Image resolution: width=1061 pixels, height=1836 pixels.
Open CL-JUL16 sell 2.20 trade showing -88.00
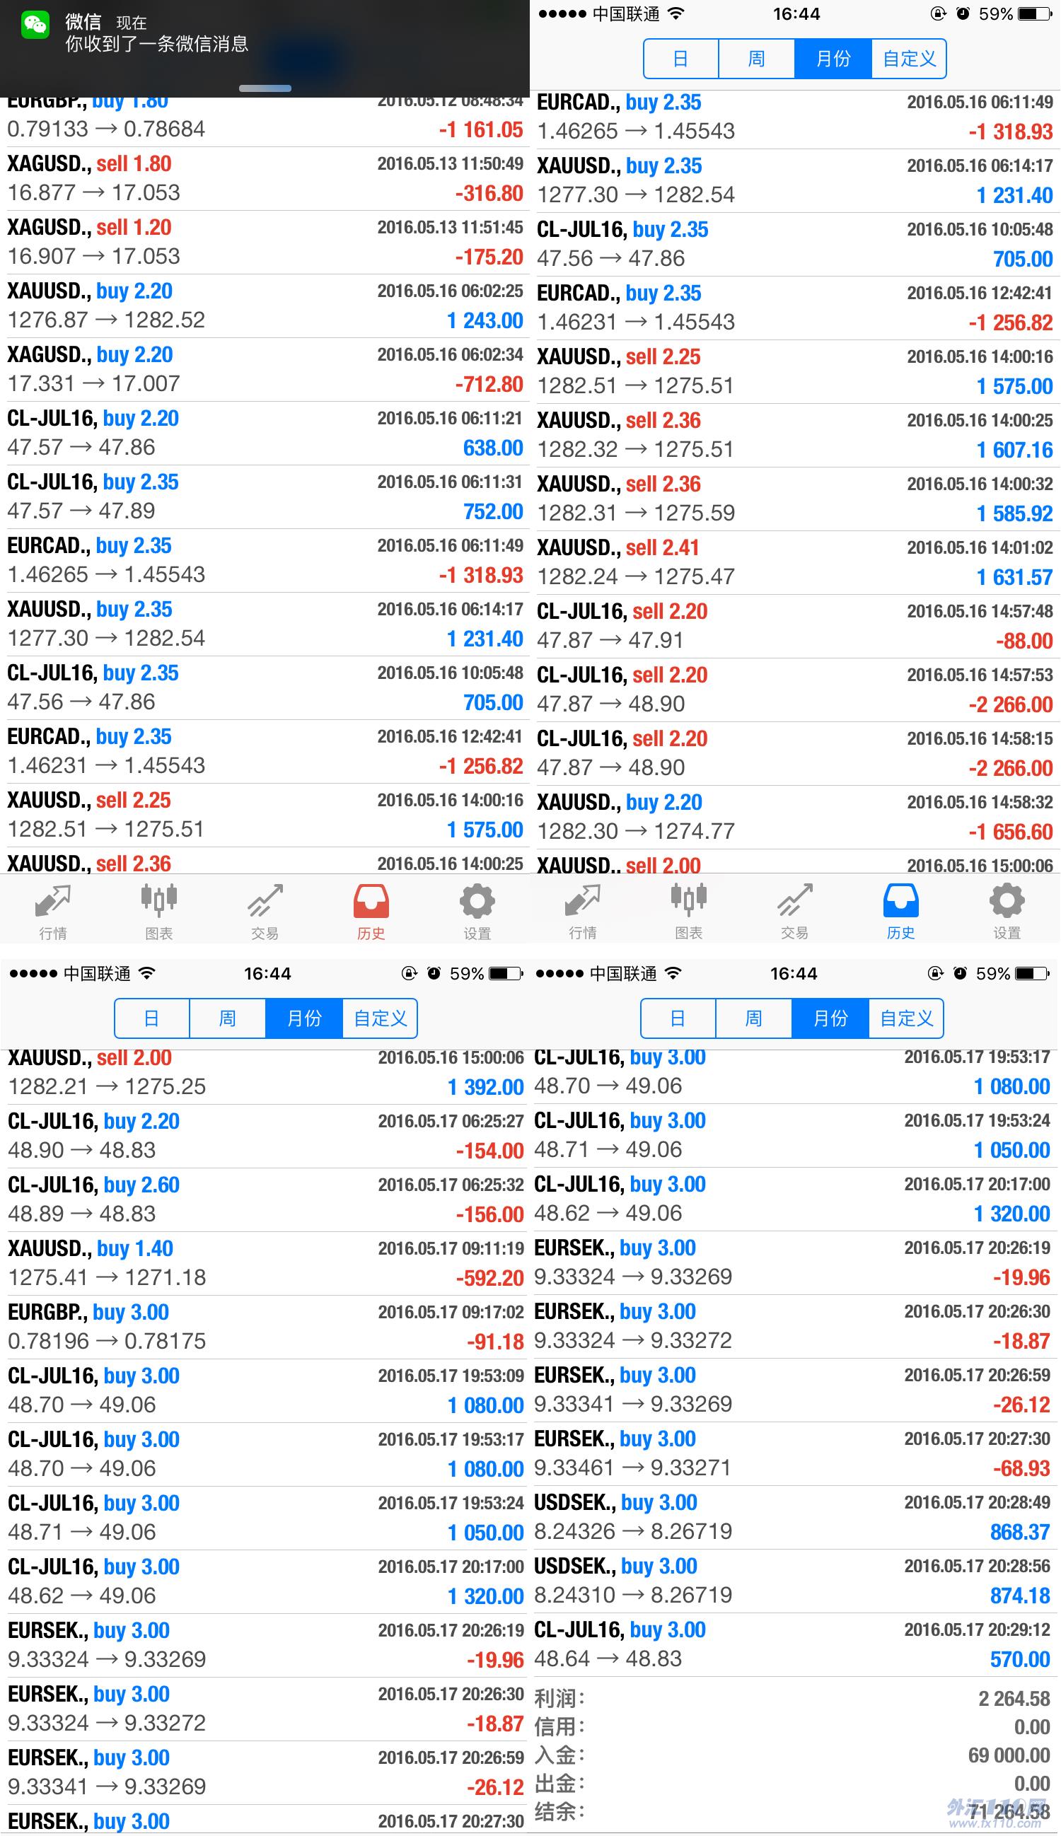point(795,627)
